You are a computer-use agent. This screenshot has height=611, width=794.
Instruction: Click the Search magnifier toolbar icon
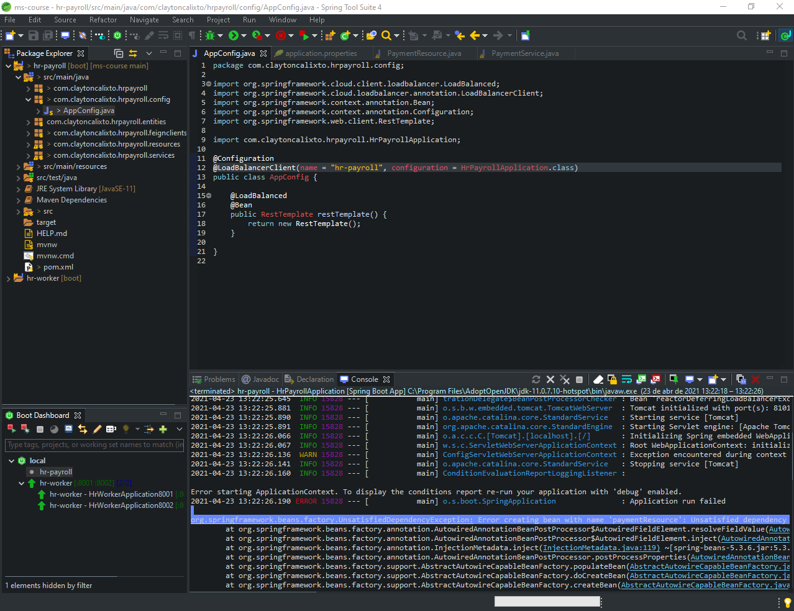[386, 36]
